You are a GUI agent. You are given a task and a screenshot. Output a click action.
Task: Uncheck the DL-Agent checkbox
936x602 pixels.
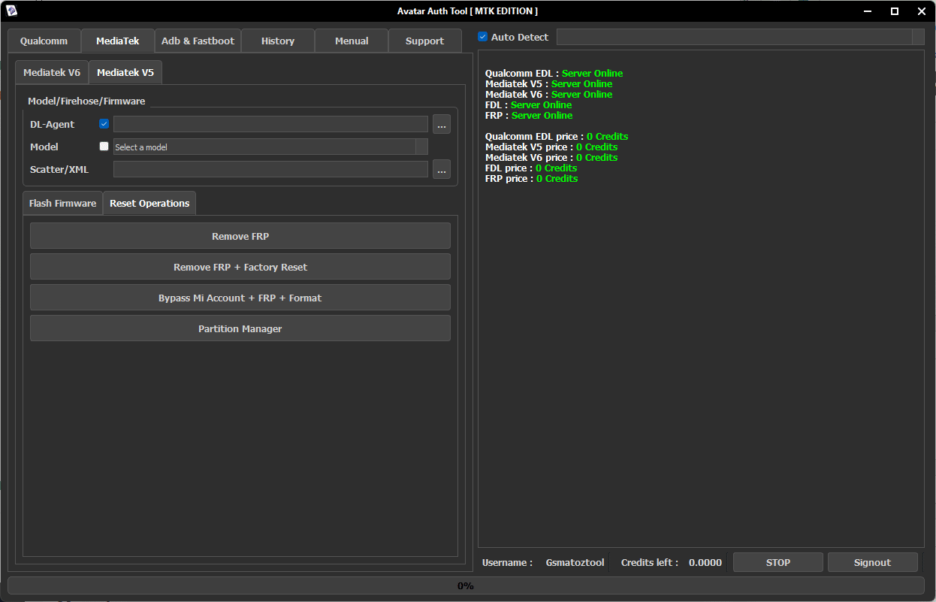(104, 123)
